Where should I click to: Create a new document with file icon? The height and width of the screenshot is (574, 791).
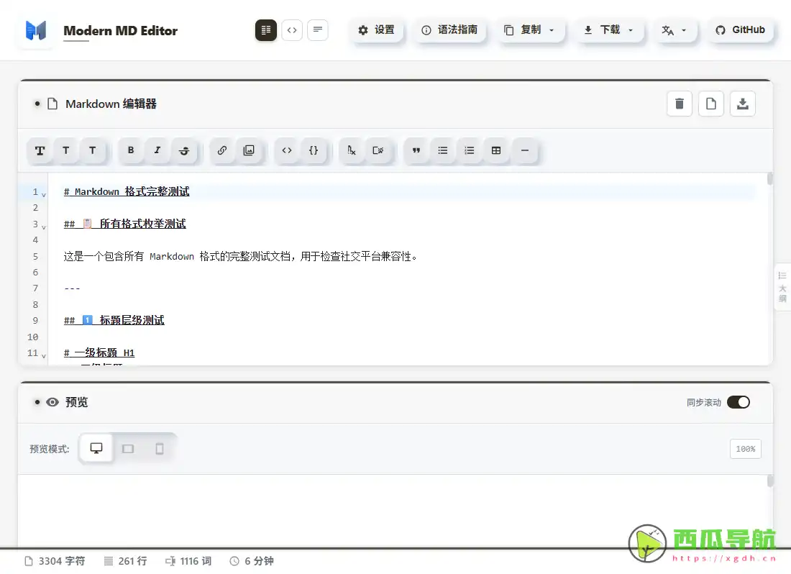coord(710,104)
